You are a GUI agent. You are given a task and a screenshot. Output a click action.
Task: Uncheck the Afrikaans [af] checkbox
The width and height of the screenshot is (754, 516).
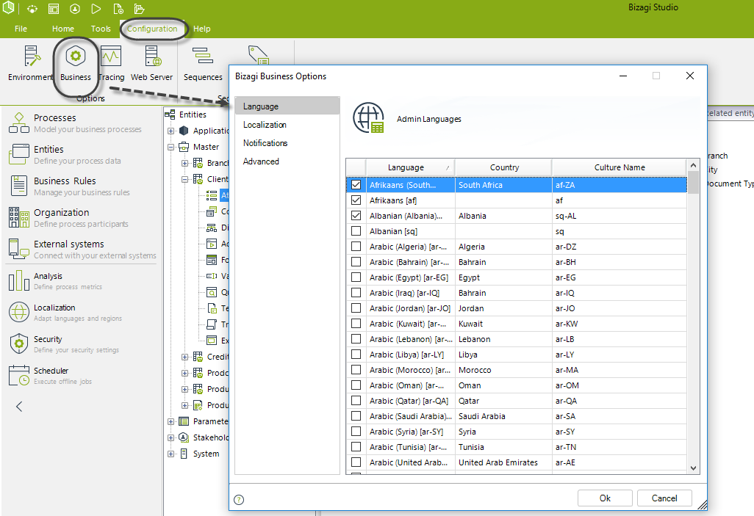point(356,200)
